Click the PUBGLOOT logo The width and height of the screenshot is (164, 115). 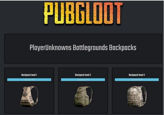tap(83, 13)
